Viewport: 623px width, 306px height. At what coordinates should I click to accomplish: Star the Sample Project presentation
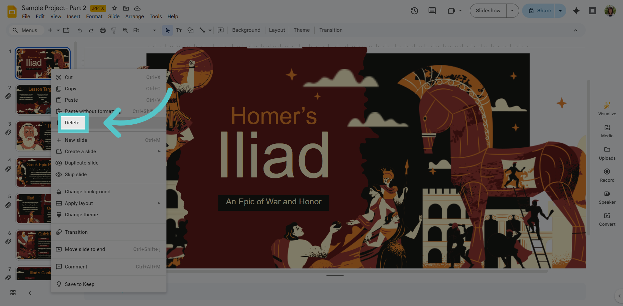[x=115, y=8]
